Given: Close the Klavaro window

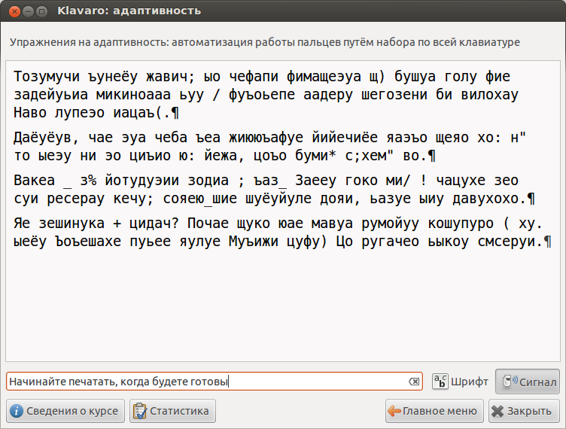Looking at the screenshot, I should [x=14, y=11].
